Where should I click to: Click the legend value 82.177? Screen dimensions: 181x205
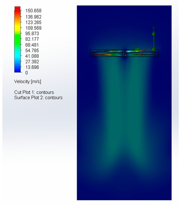click(32, 39)
